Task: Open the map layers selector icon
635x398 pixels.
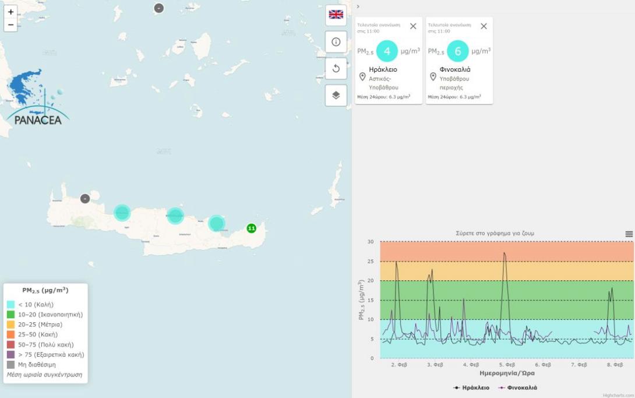Action: pos(335,95)
